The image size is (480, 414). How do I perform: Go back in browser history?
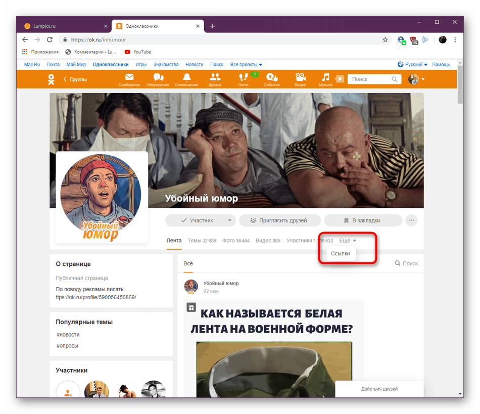tap(25, 39)
